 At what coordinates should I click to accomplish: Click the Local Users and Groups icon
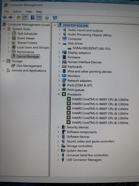(x=14, y=47)
